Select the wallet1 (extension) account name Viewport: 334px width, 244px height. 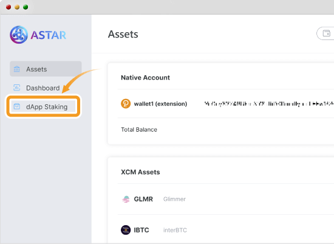click(160, 104)
